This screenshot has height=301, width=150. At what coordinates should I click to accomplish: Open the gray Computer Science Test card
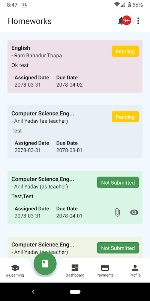pyautogui.click(x=75, y=132)
